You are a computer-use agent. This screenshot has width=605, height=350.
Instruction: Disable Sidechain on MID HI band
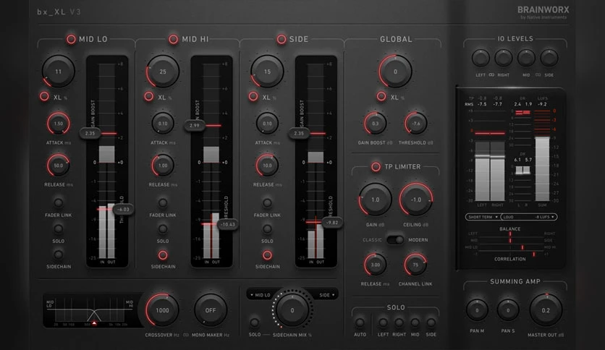[x=163, y=255]
